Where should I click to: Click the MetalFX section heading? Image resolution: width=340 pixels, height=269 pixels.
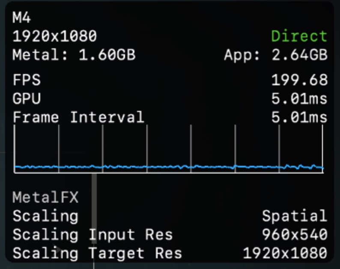click(x=45, y=197)
